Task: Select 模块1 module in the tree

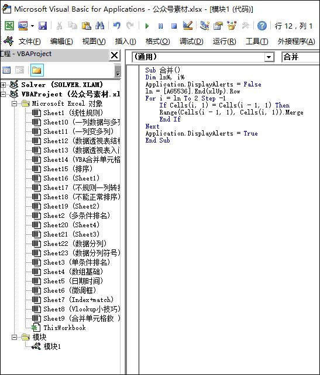Action: click(x=46, y=346)
